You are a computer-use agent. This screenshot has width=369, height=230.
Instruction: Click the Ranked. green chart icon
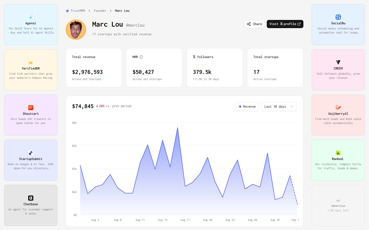pos(338,153)
